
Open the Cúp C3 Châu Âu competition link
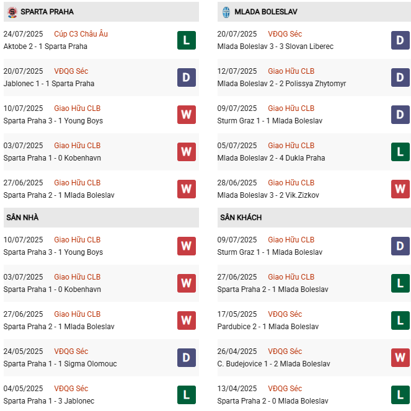pyautogui.click(x=81, y=34)
